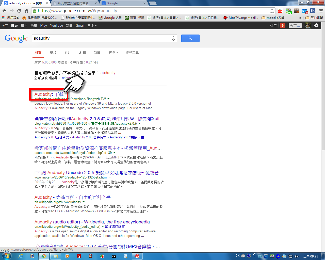Screen dimensions: 325x260
Task: Open a new tab with the new-tab button
Action: (153, 3)
